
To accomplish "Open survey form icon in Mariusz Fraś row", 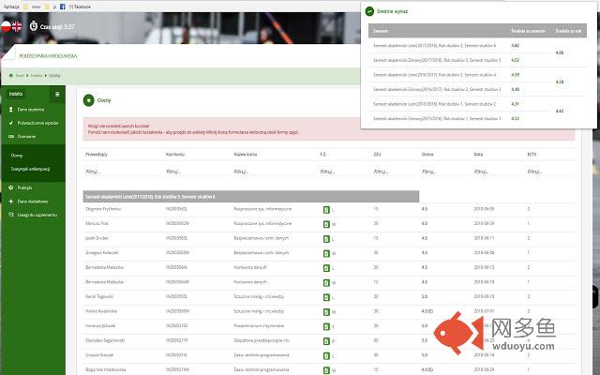I will (326, 224).
